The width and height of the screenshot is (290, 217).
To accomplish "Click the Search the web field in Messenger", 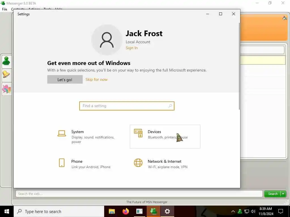I will [139, 194].
